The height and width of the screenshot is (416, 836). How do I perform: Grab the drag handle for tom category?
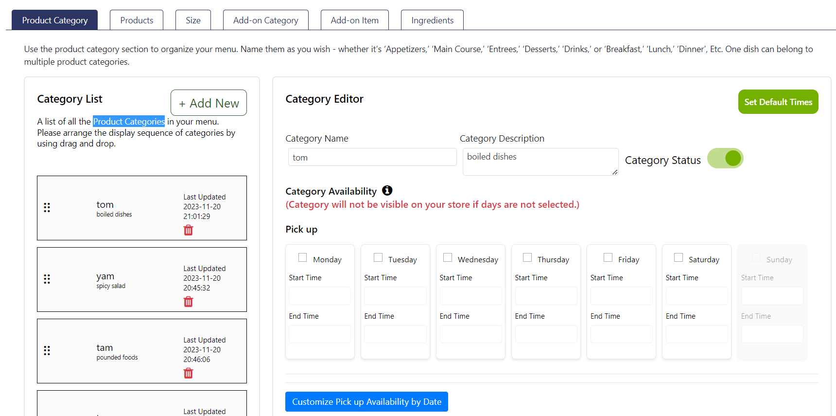47,208
